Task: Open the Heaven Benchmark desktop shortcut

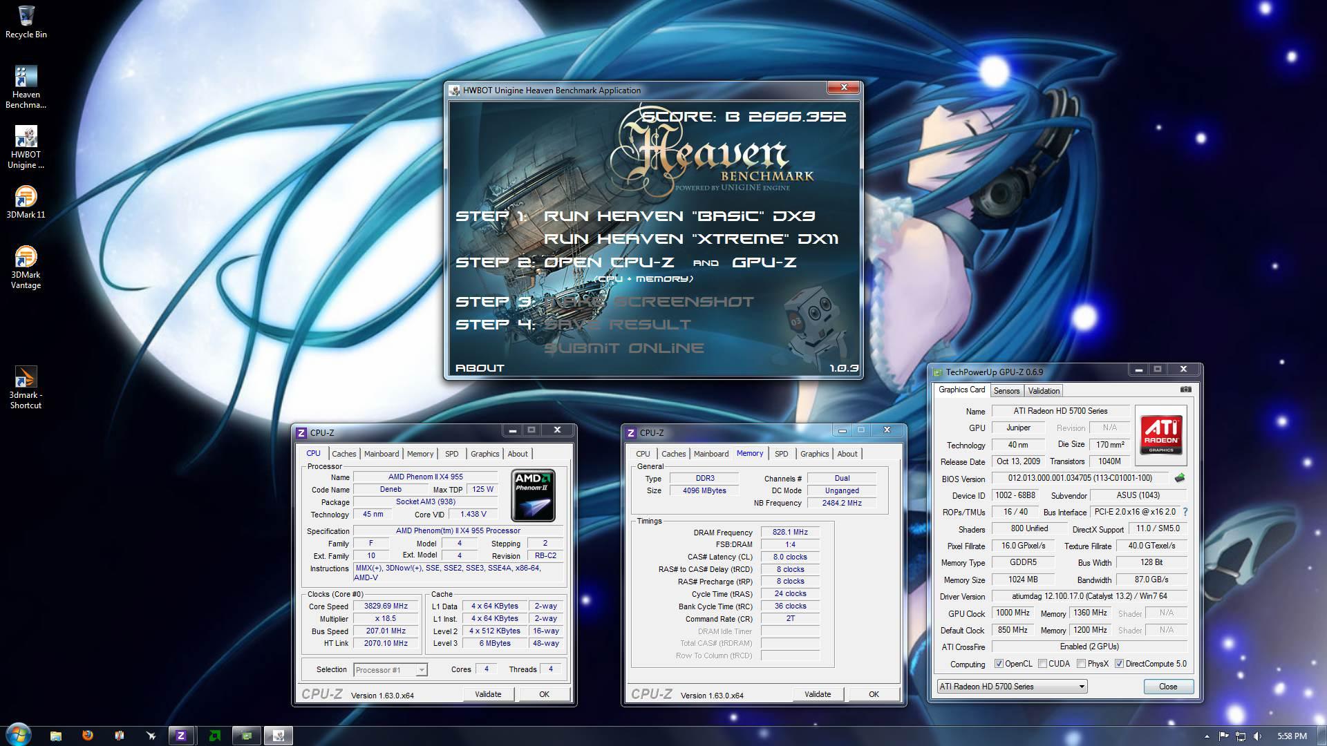Action: [26, 87]
